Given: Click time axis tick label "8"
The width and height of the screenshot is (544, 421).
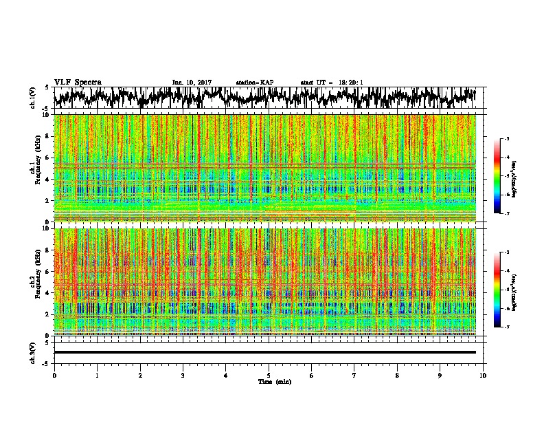Looking at the screenshot, I should (x=397, y=376).
